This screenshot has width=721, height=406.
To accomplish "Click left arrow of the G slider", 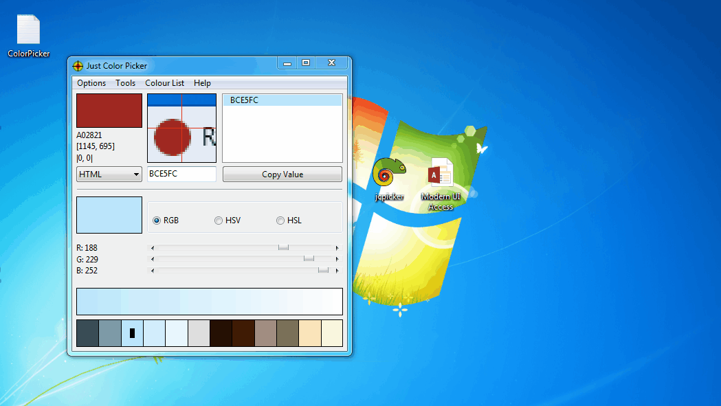I will 153,260.
